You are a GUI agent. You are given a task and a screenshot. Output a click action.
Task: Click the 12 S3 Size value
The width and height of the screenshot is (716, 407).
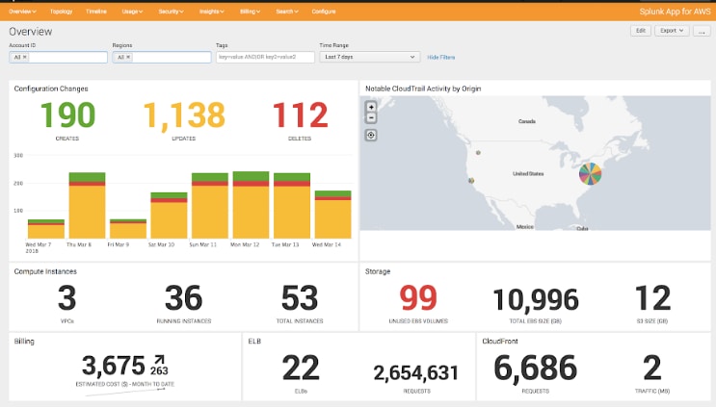[652, 298]
